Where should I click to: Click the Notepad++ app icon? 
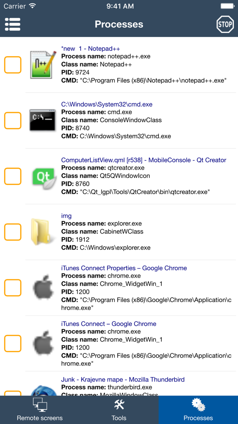[x=43, y=65]
